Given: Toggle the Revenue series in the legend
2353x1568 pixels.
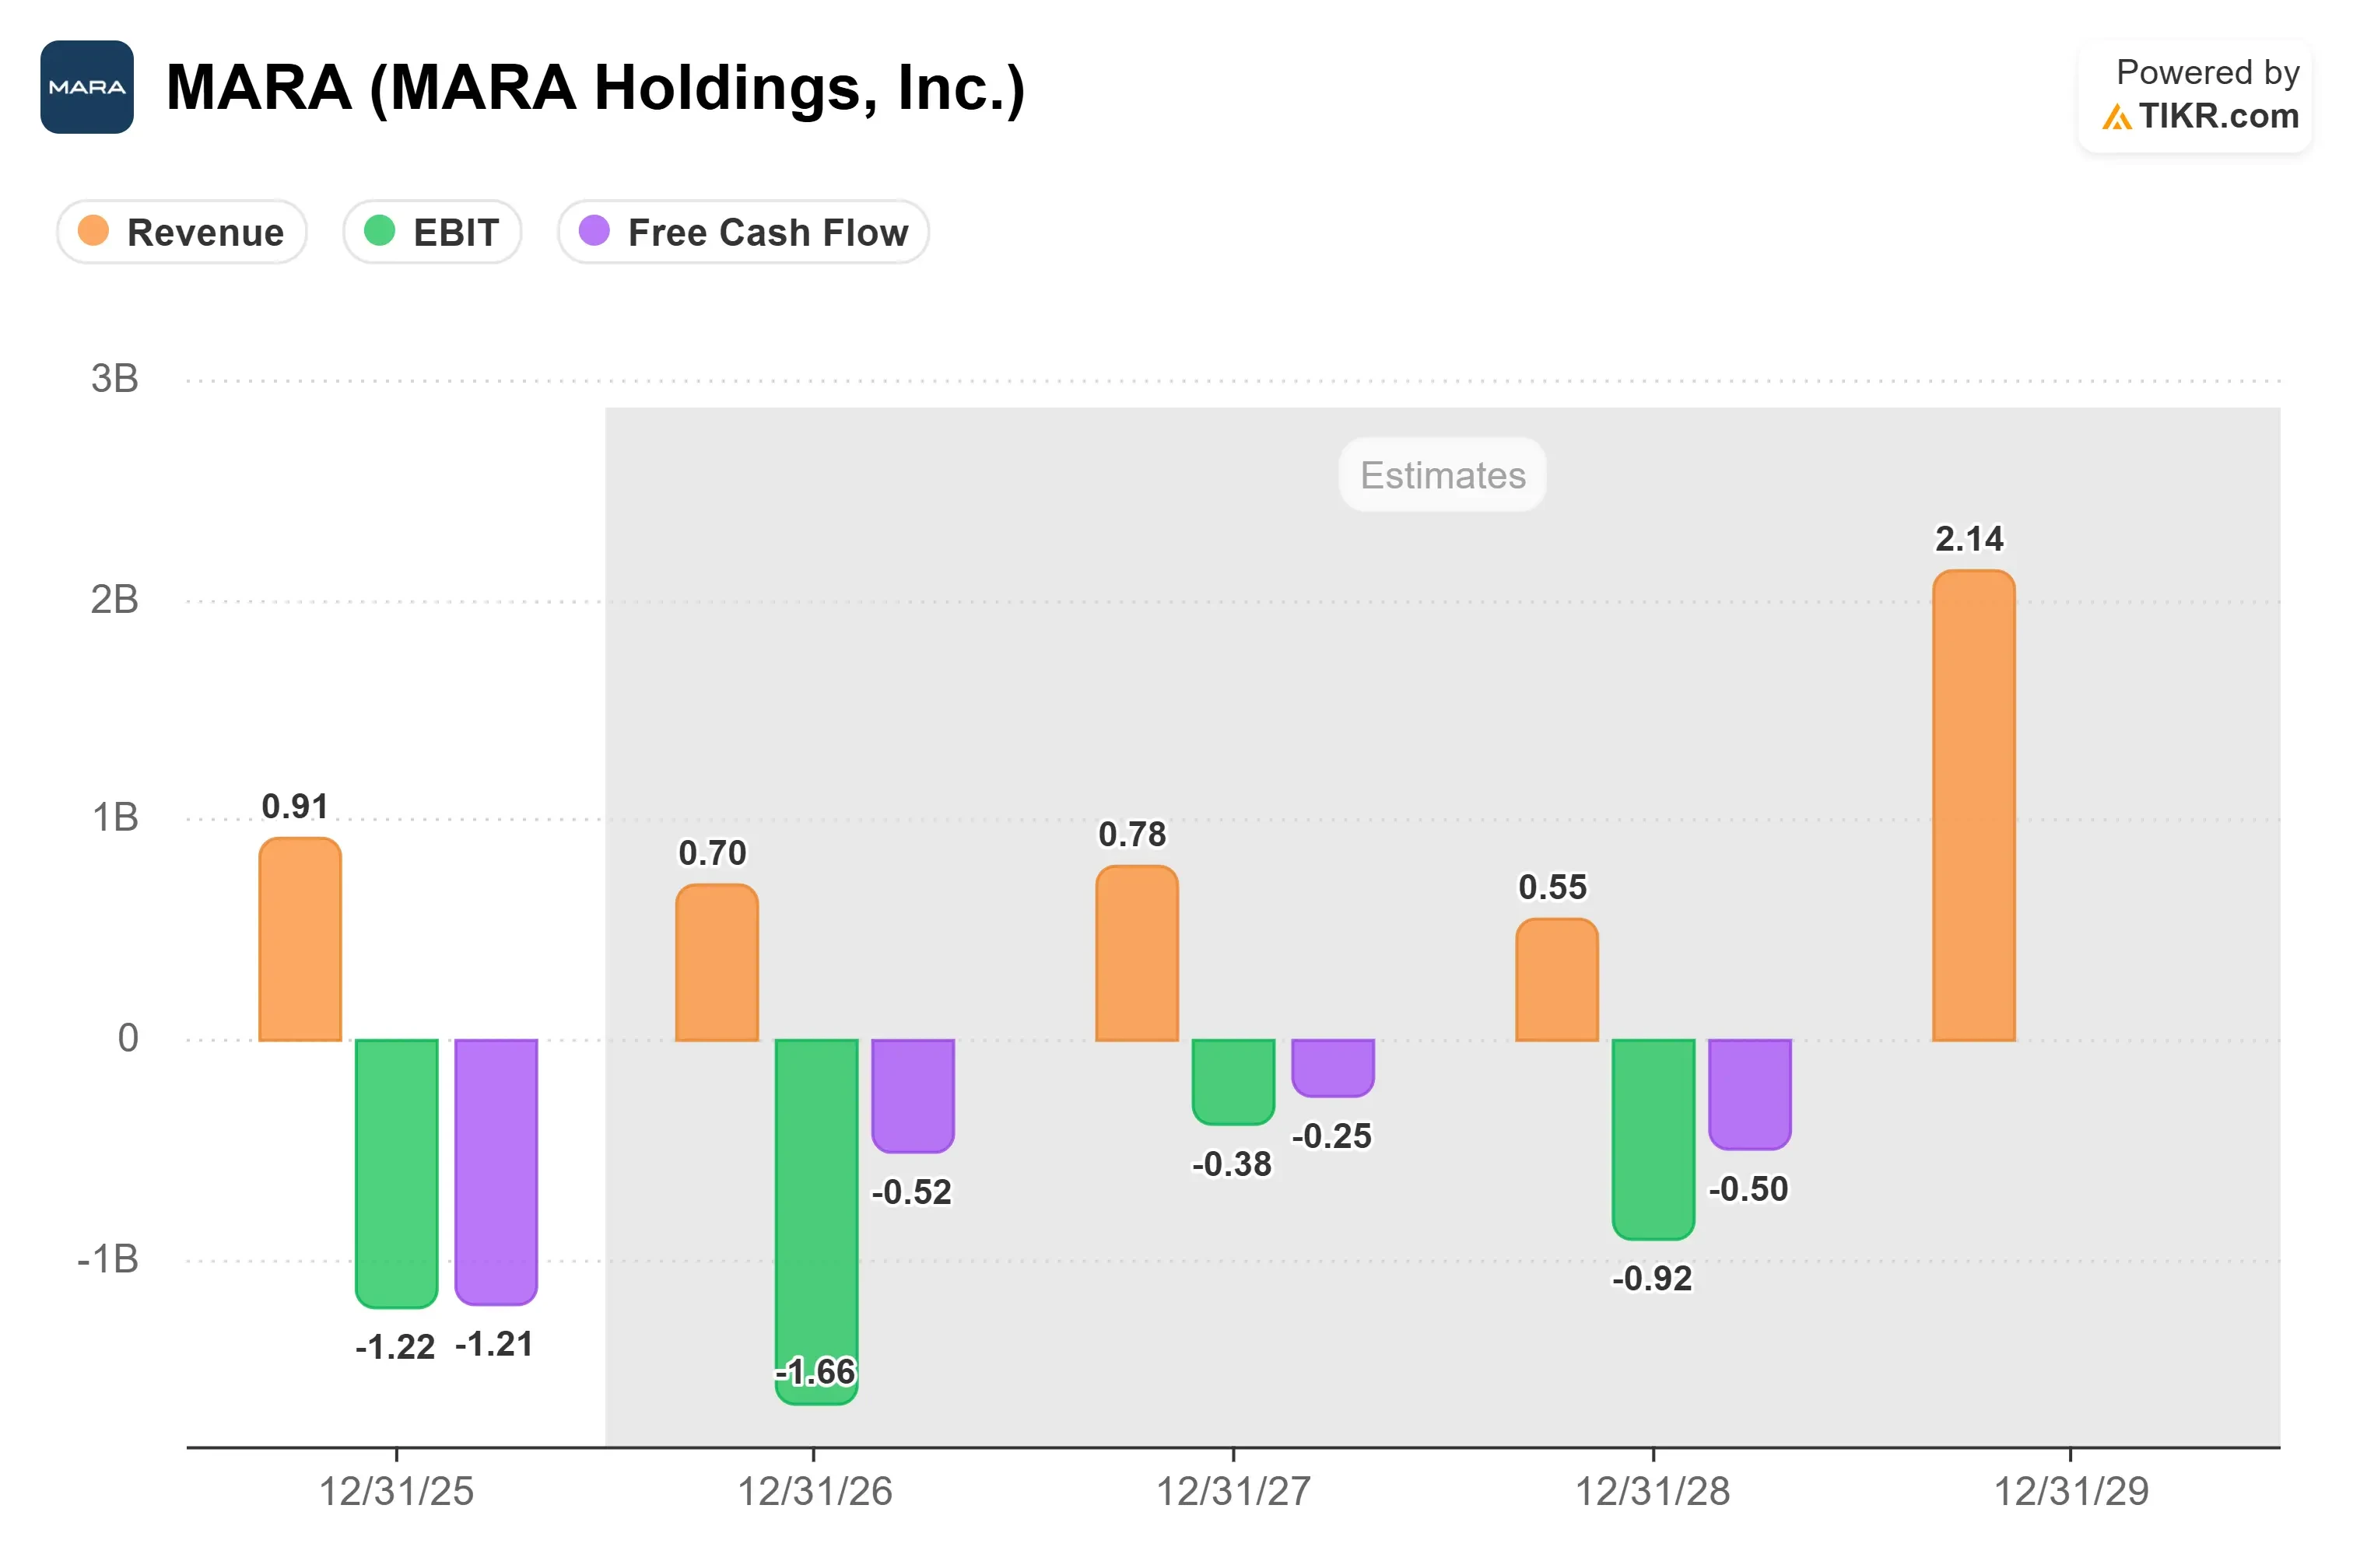Looking at the screenshot, I should pyautogui.click(x=182, y=232).
